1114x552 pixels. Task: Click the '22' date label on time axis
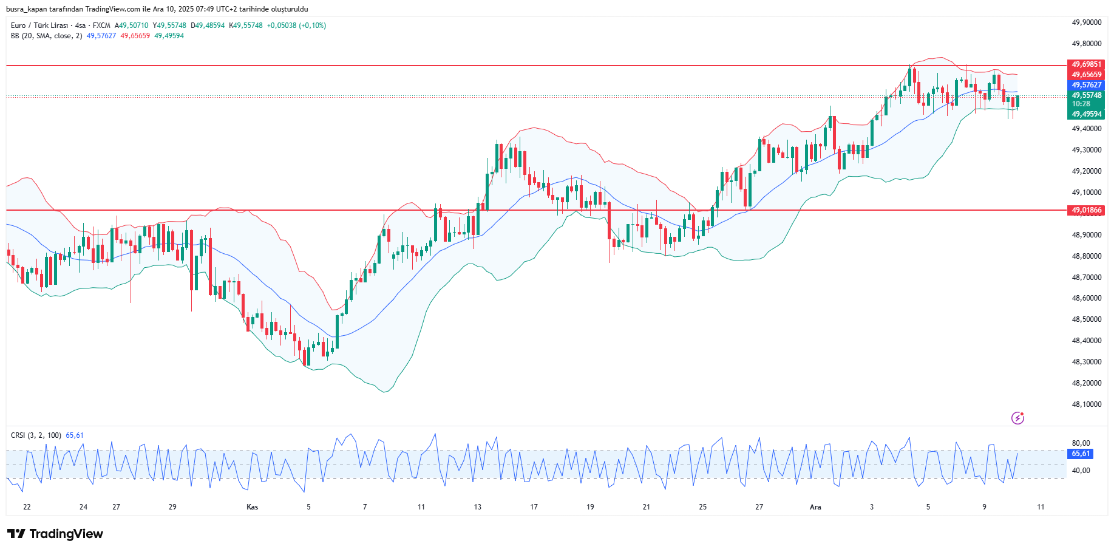click(27, 507)
